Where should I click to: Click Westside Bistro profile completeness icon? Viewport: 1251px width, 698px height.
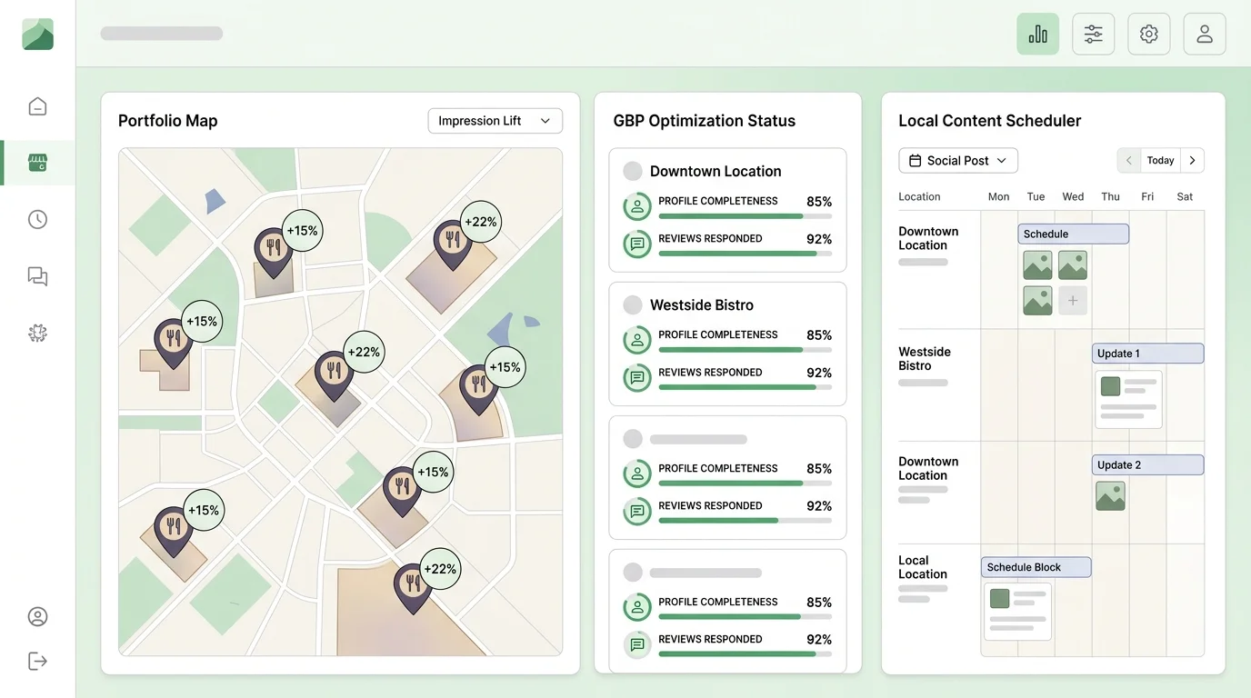637,340
